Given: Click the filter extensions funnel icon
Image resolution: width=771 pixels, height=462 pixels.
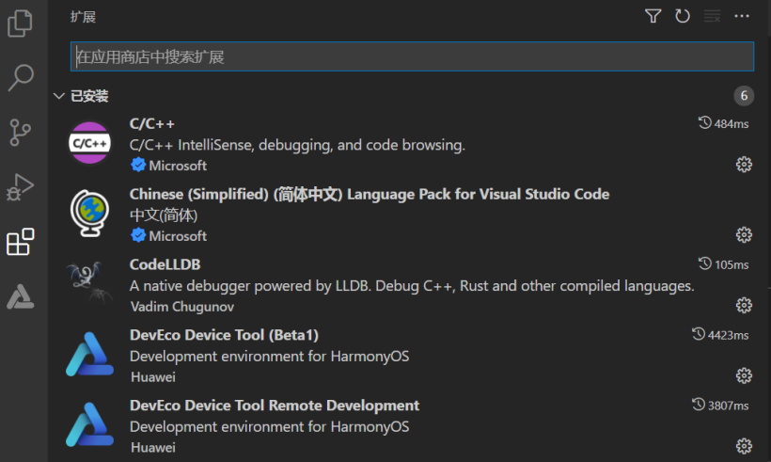Looking at the screenshot, I should pyautogui.click(x=653, y=16).
